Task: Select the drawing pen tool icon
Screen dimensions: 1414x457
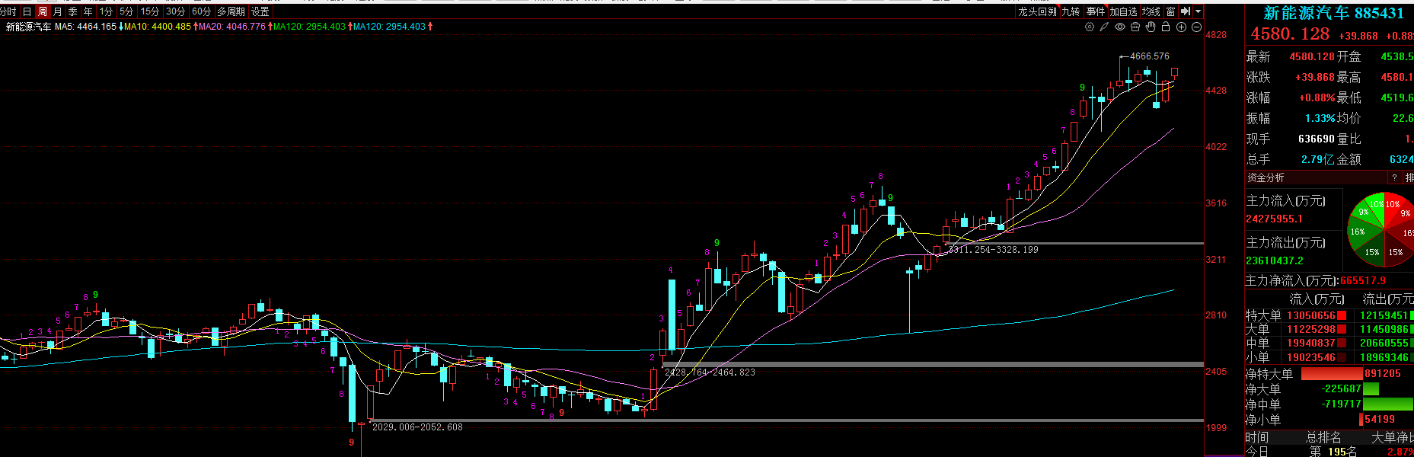Action: coord(1105,27)
